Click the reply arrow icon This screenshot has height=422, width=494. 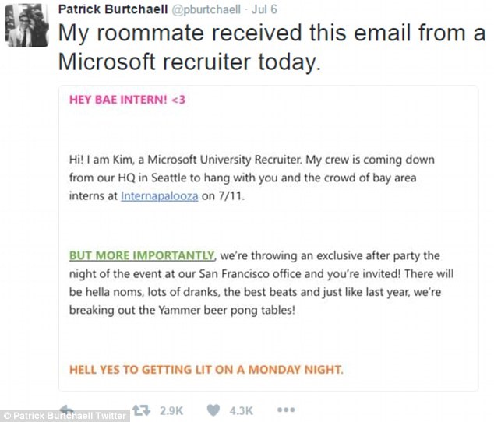pos(67,409)
